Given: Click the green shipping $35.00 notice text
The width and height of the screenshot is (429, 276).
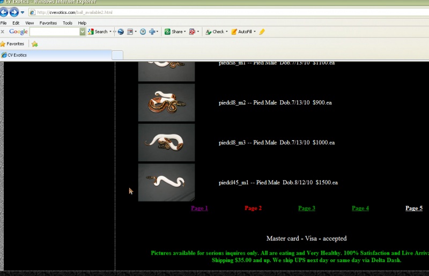Looking at the screenshot, I should 306,260.
